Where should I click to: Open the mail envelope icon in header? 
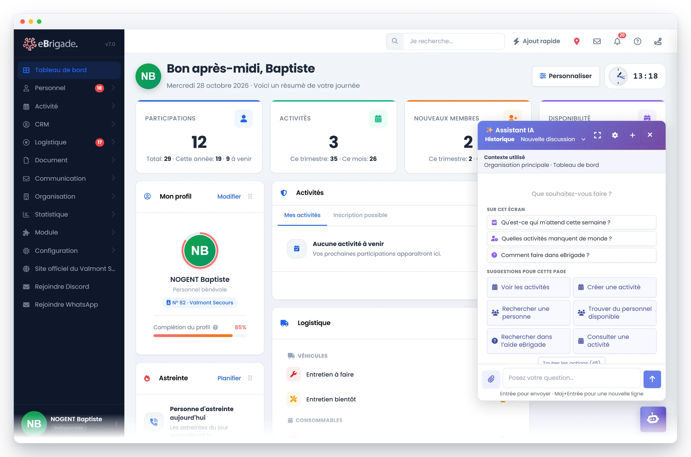coord(597,41)
